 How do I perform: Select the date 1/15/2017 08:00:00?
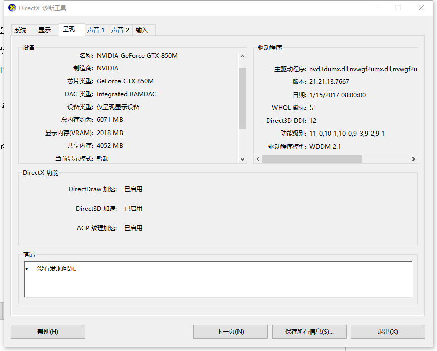[338, 95]
